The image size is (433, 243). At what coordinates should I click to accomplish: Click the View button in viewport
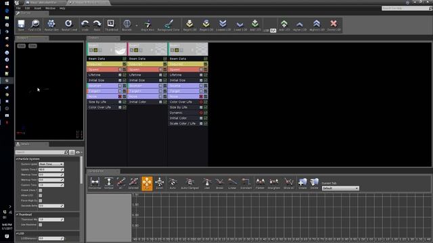[x=22, y=46]
